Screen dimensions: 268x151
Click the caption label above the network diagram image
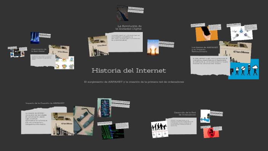234,25
